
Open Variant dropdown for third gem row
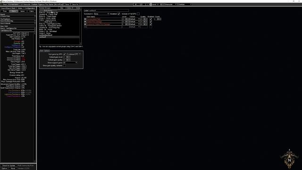pyautogui.click(x=134, y=24)
